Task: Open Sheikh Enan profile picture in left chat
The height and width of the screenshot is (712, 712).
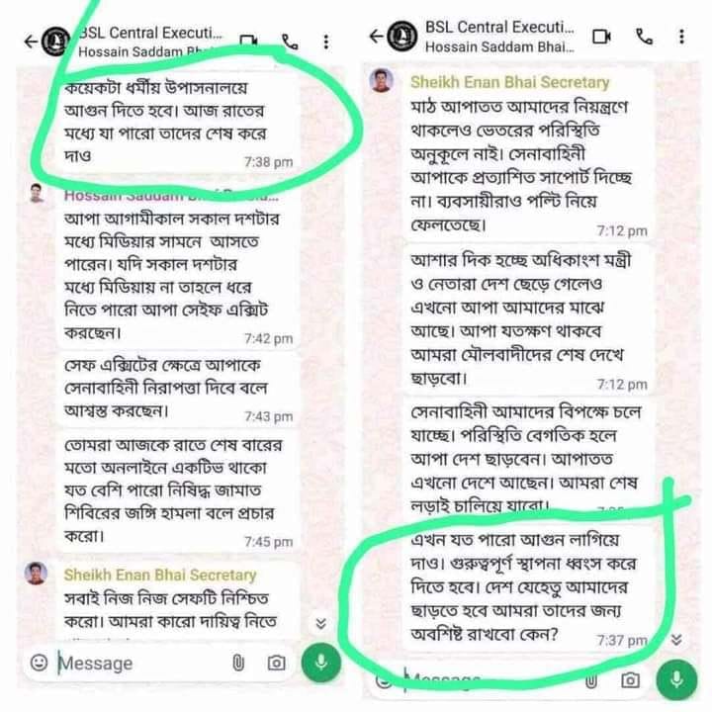Action: coord(36,573)
